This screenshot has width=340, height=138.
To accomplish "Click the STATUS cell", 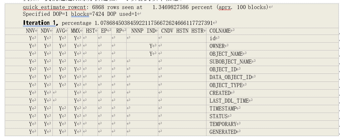I will click(x=218, y=116).
